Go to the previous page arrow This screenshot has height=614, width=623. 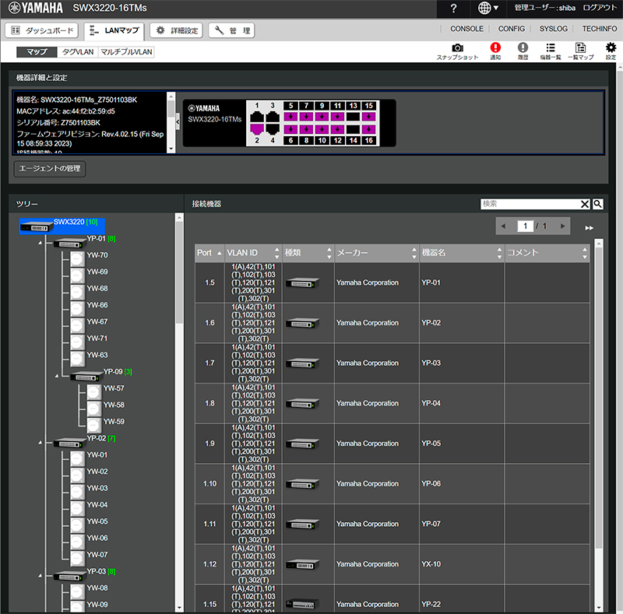point(503,226)
